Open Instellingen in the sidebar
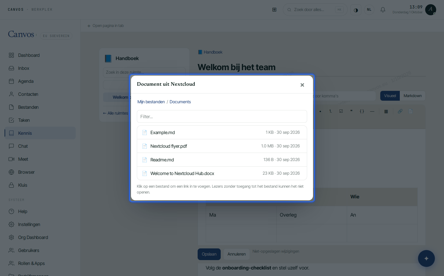The height and width of the screenshot is (276, 444). coord(40,224)
